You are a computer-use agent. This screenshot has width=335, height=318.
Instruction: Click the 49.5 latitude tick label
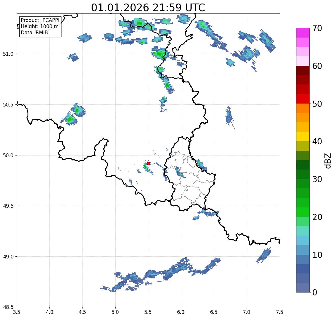point(9,206)
